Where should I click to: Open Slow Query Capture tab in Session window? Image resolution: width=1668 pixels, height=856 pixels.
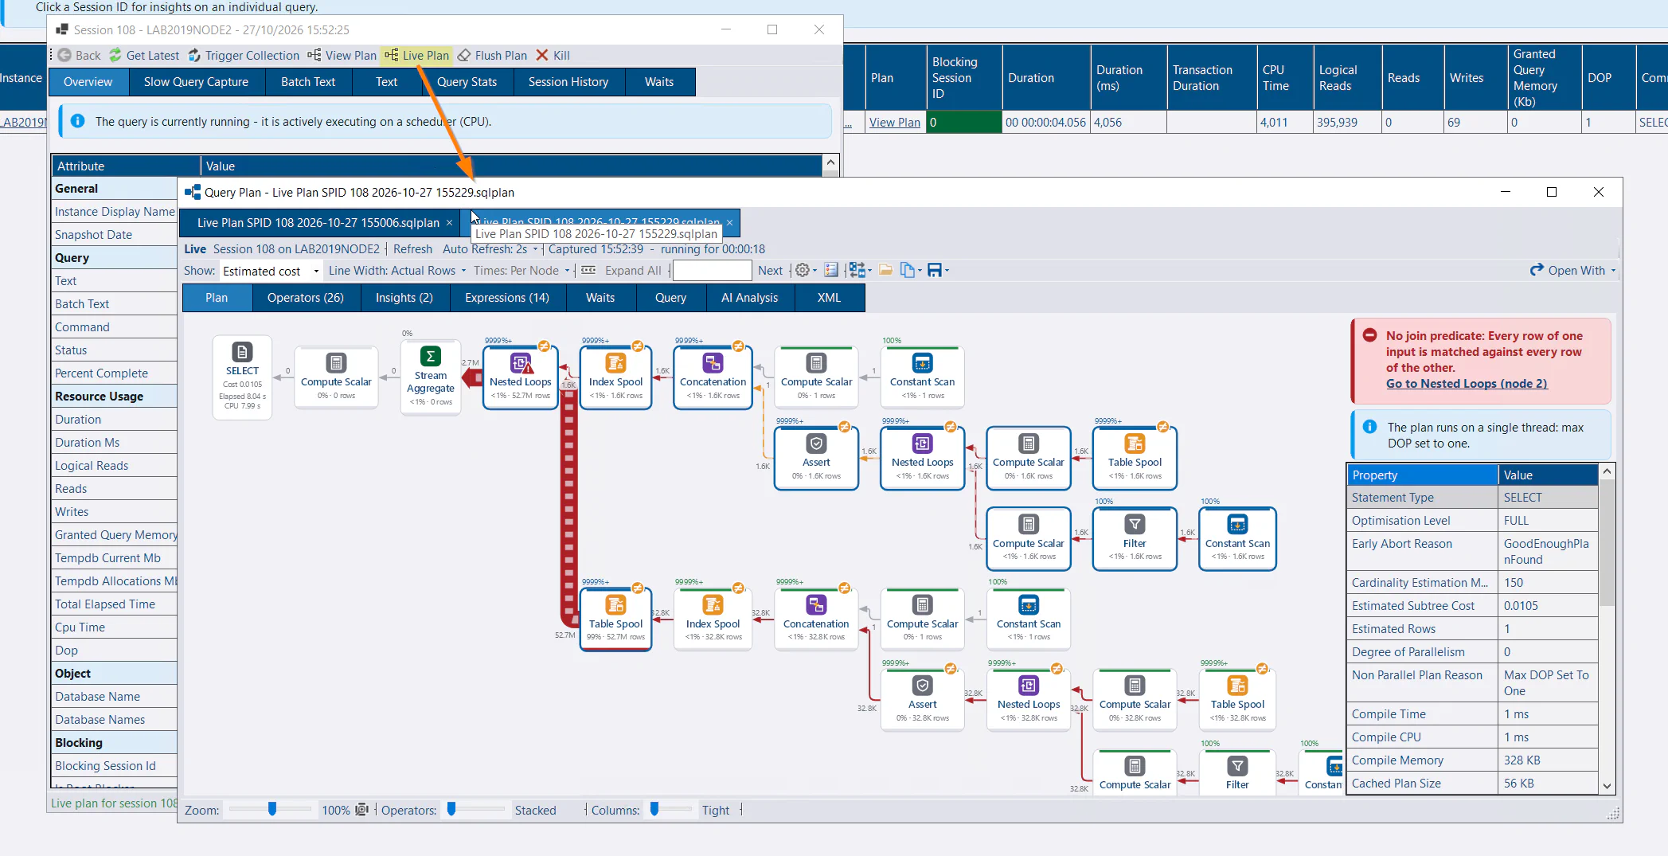196,82
